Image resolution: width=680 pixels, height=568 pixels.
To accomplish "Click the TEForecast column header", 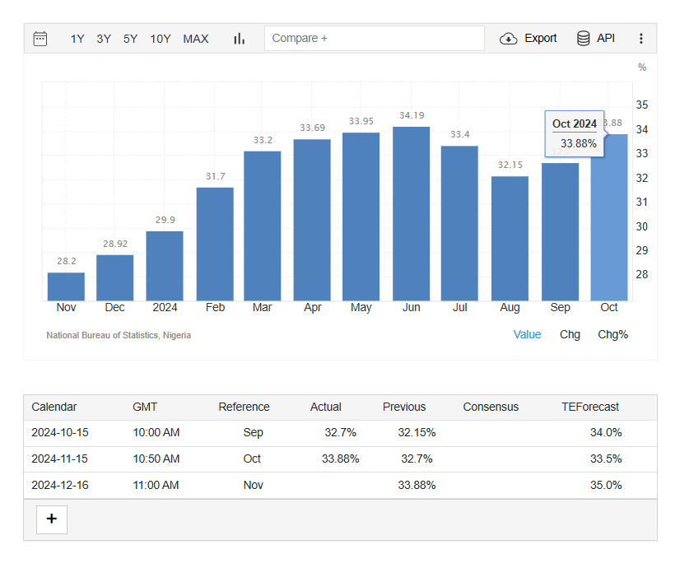I will click(590, 407).
